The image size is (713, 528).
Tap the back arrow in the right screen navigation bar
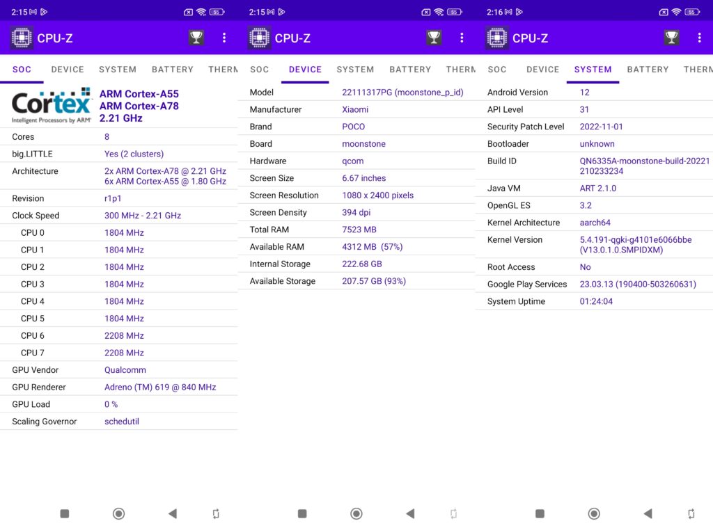tap(648, 513)
